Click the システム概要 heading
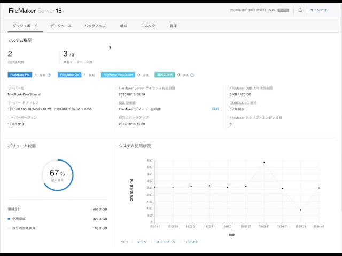Screen dimensions: 342x256 point(20,41)
